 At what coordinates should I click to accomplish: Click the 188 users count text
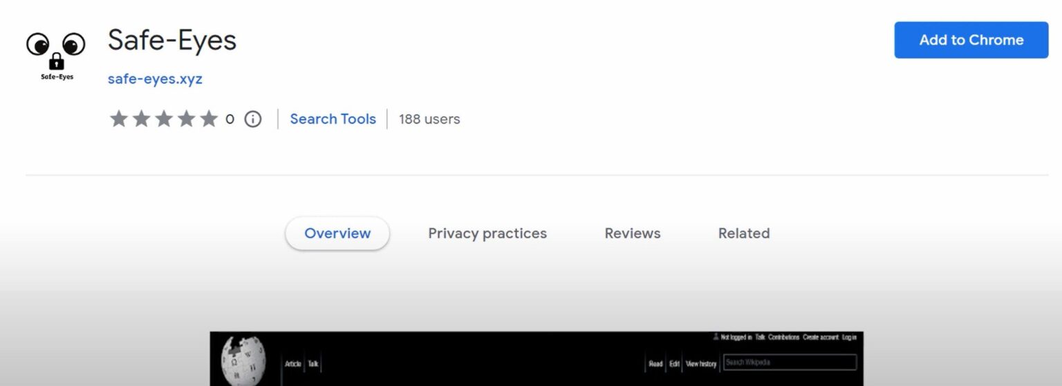tap(429, 119)
